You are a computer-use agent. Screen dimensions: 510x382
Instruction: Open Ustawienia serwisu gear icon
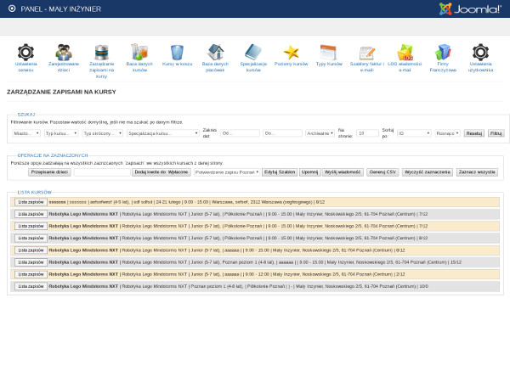click(x=25, y=53)
